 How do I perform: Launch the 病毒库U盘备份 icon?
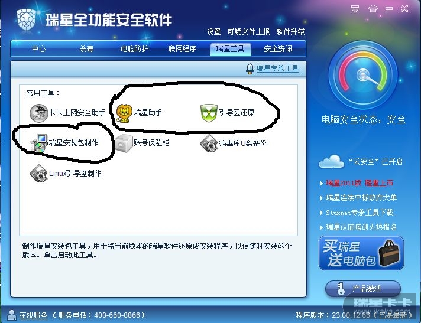(x=209, y=143)
